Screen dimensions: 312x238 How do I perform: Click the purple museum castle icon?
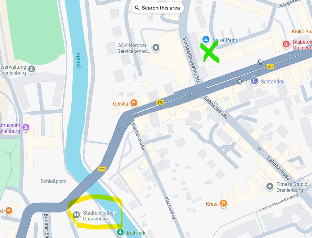coord(26,127)
